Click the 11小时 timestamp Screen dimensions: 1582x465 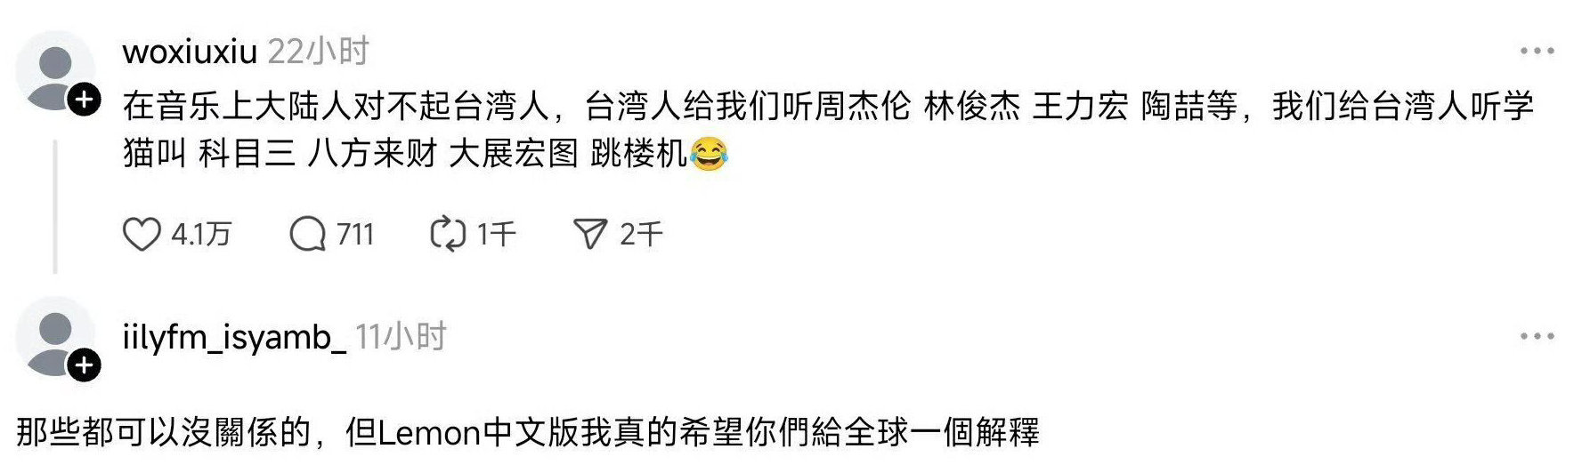[x=401, y=337]
